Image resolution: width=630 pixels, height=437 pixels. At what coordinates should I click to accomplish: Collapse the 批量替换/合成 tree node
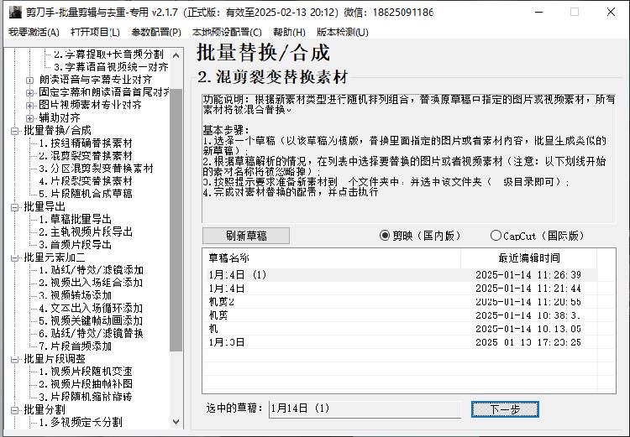[15, 131]
